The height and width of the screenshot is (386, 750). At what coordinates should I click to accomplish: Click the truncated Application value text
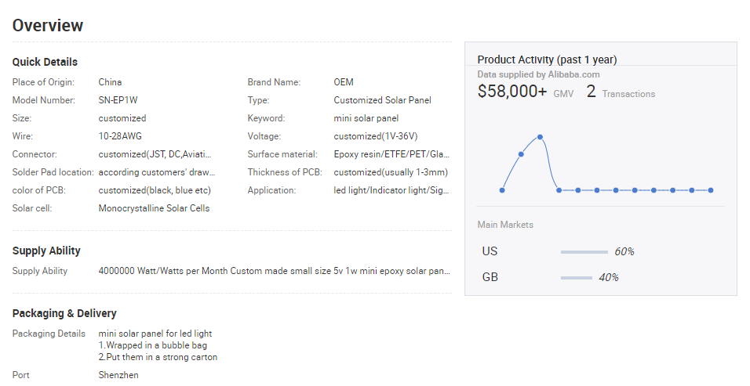click(391, 190)
